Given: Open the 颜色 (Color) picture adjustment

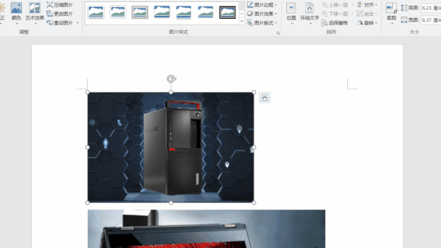Looking at the screenshot, I should point(17,12).
